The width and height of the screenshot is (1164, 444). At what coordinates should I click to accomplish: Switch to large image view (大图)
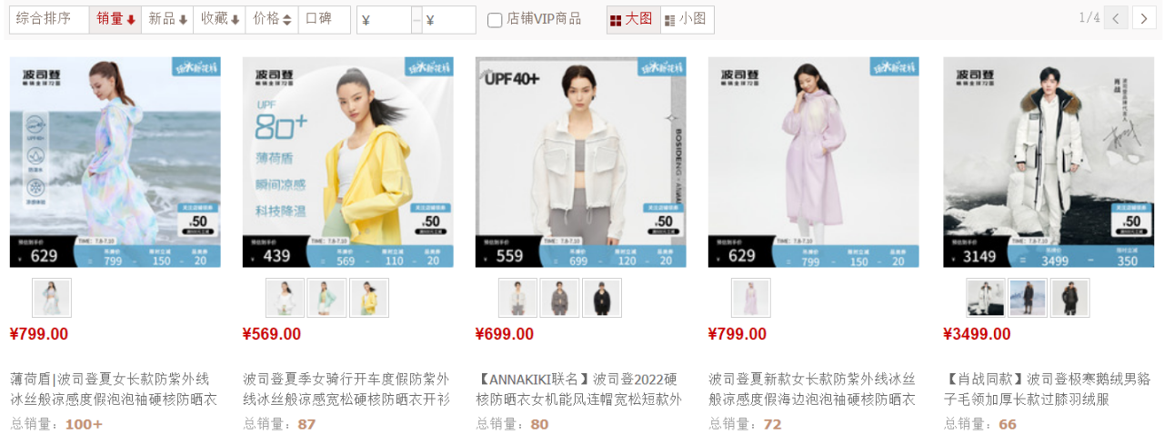click(632, 19)
